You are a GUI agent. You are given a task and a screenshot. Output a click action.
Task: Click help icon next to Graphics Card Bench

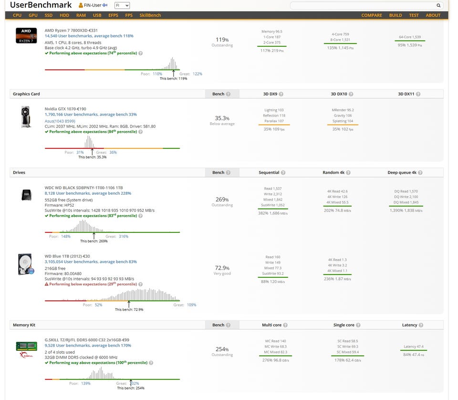coord(229,94)
